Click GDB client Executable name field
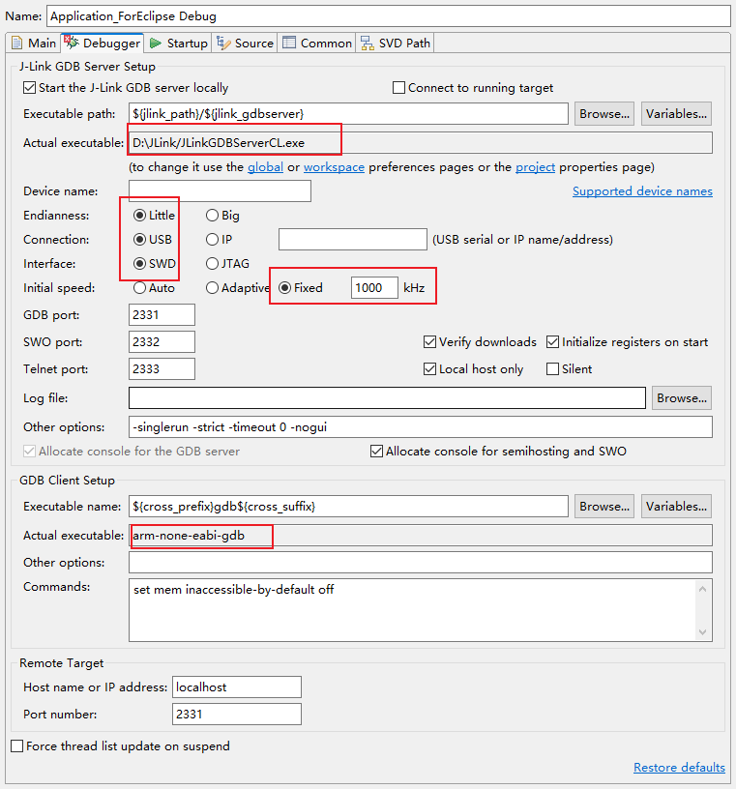Image resolution: width=736 pixels, height=789 pixels. click(x=348, y=507)
